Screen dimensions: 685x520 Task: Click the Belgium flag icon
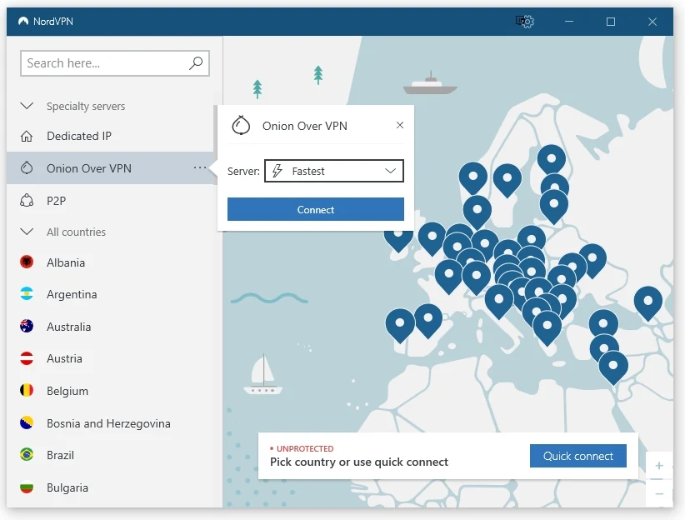tap(27, 391)
